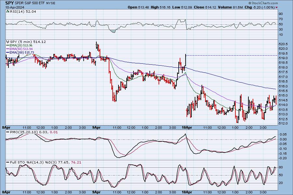Viewport: 293px width, 195px height.
Task: Click the SPY ticker symbol in the header
Action: [x=9, y=3]
